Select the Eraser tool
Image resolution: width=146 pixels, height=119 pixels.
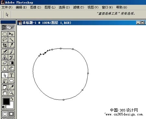[x=5, y=63]
